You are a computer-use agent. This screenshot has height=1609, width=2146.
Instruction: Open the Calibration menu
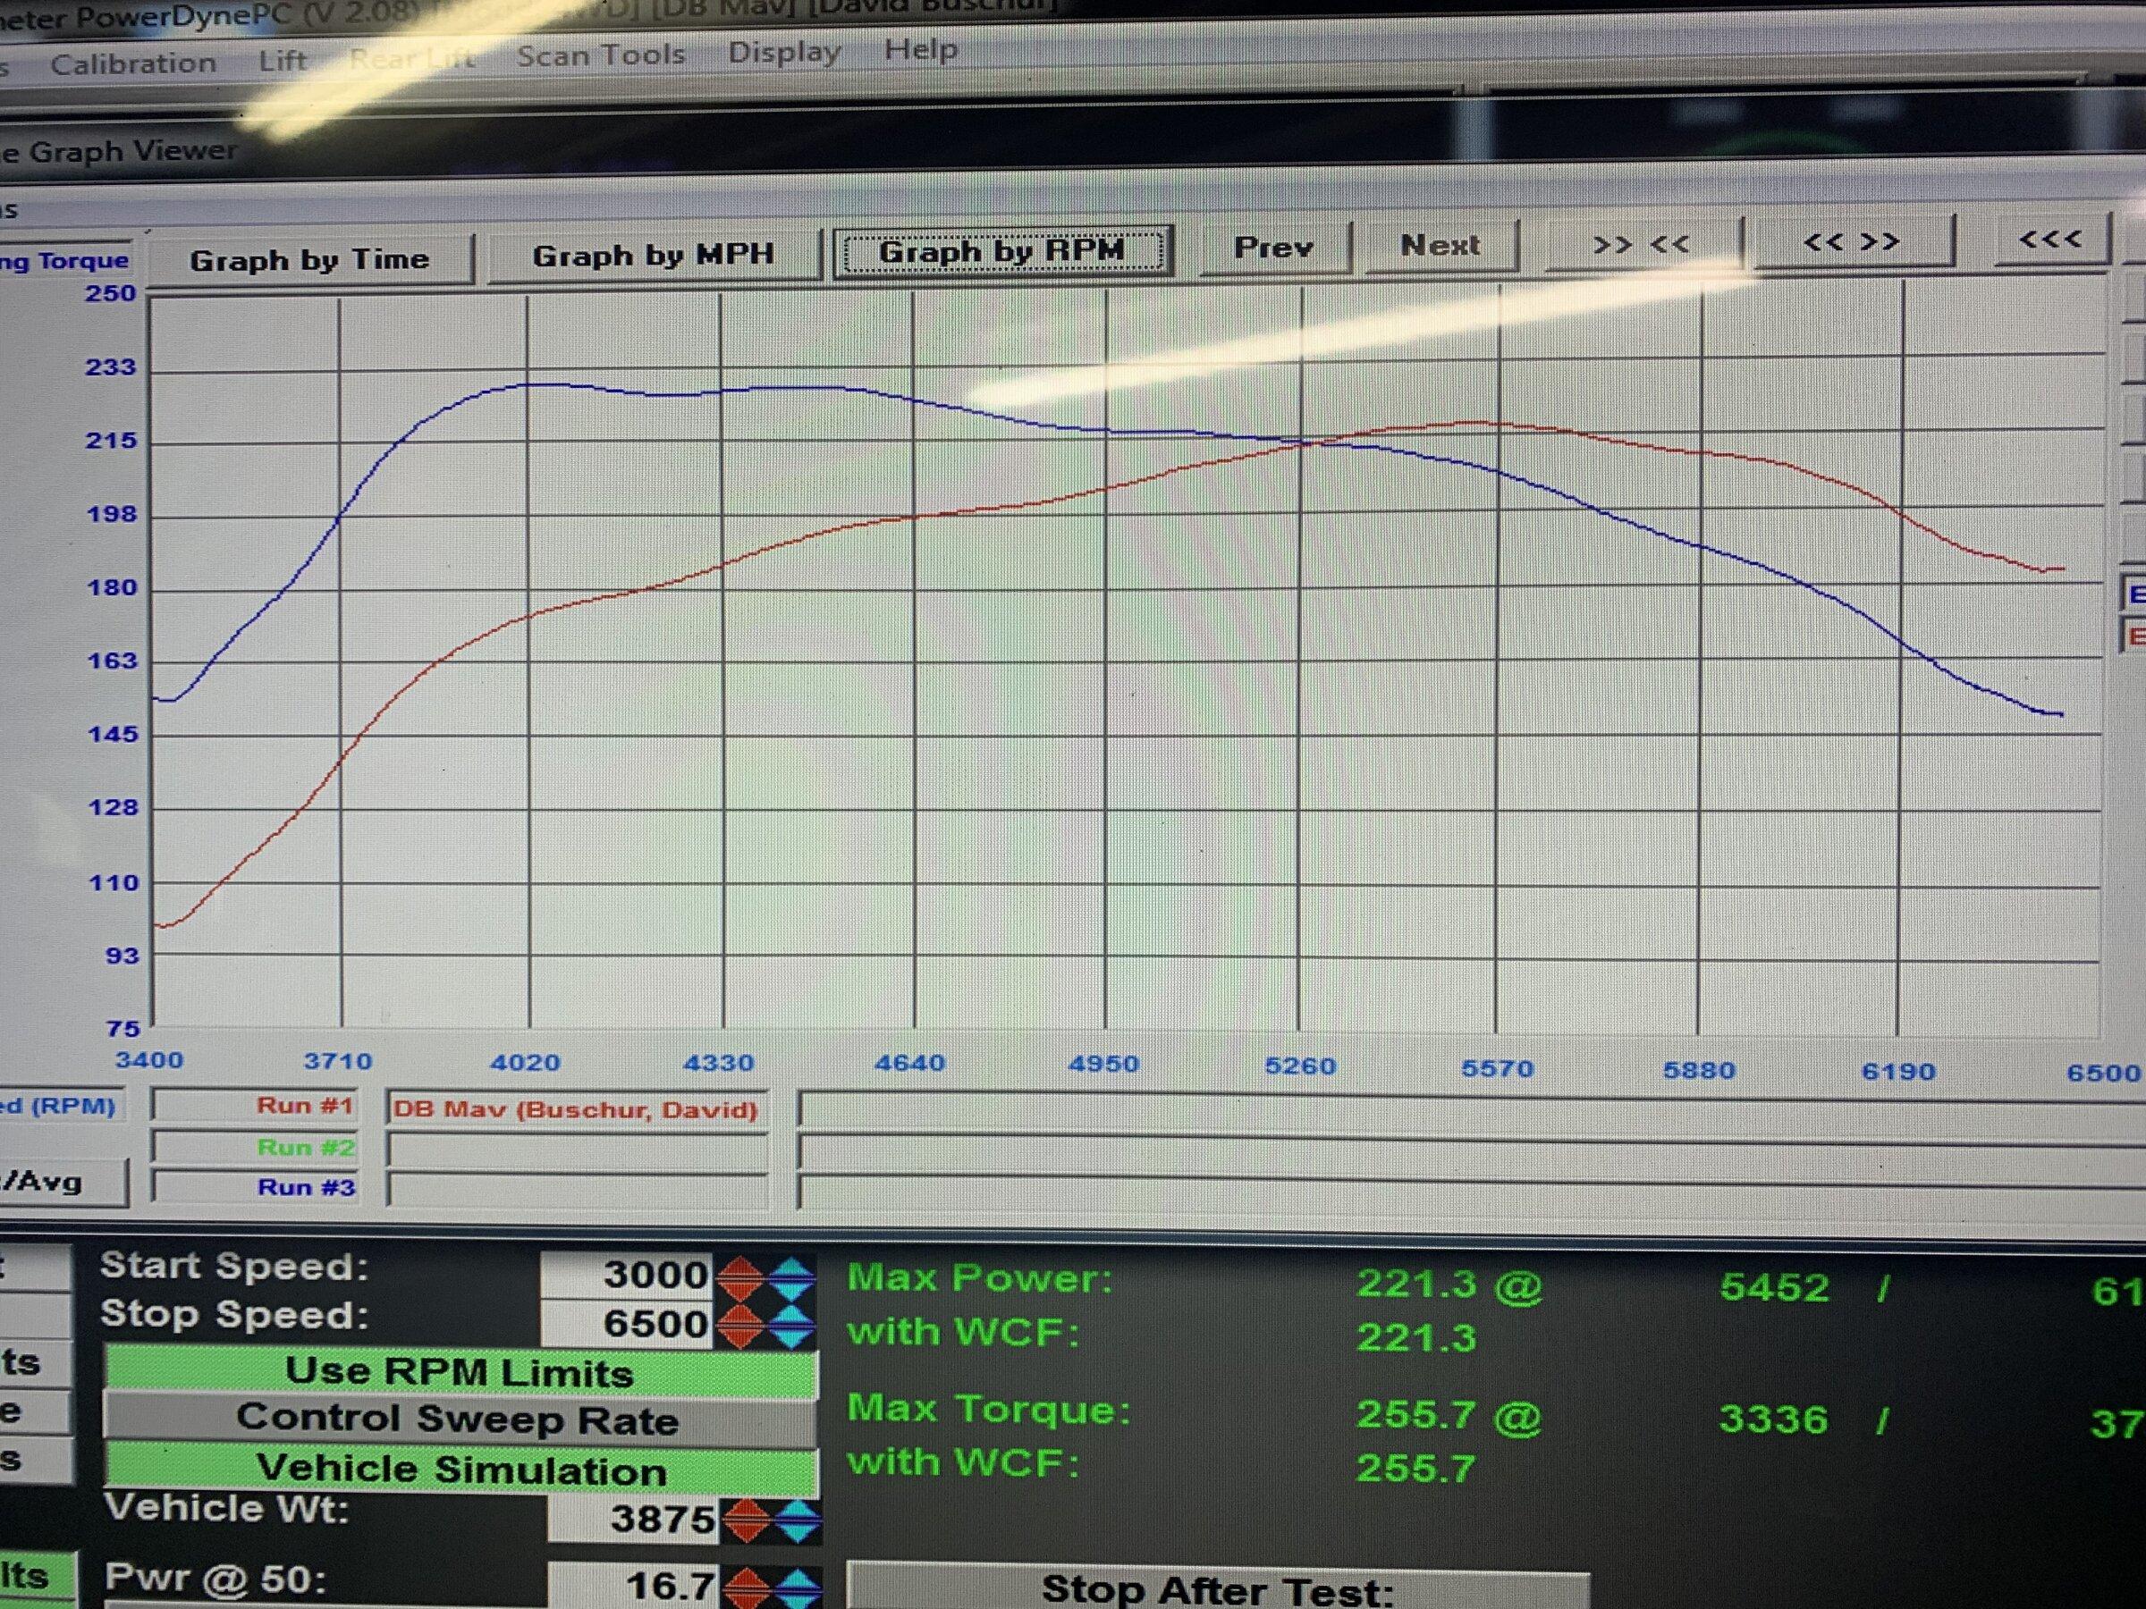[x=133, y=64]
